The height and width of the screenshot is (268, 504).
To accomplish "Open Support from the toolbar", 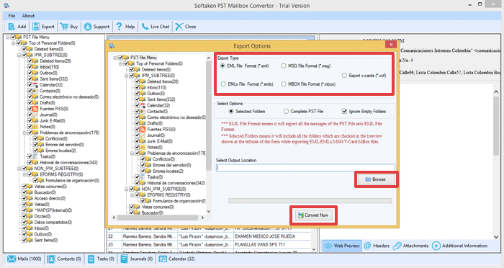I will pyautogui.click(x=96, y=27).
